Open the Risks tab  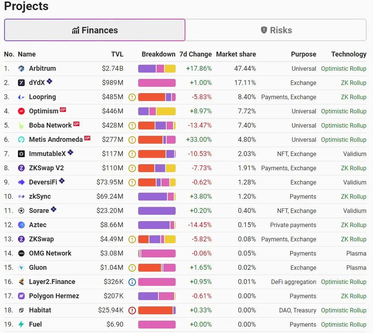[x=276, y=30]
